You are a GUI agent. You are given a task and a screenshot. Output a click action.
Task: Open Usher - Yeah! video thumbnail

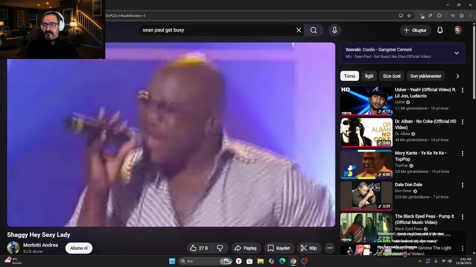[366, 101]
